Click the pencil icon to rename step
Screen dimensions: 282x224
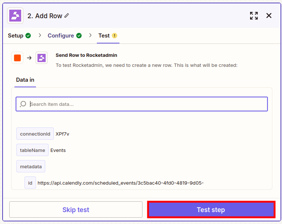[67, 16]
